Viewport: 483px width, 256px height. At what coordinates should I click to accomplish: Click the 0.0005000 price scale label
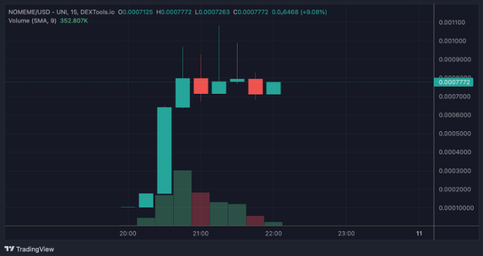point(455,134)
